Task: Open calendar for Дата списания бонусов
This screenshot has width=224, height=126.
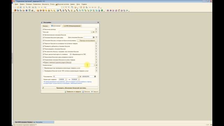Action: coord(93,37)
